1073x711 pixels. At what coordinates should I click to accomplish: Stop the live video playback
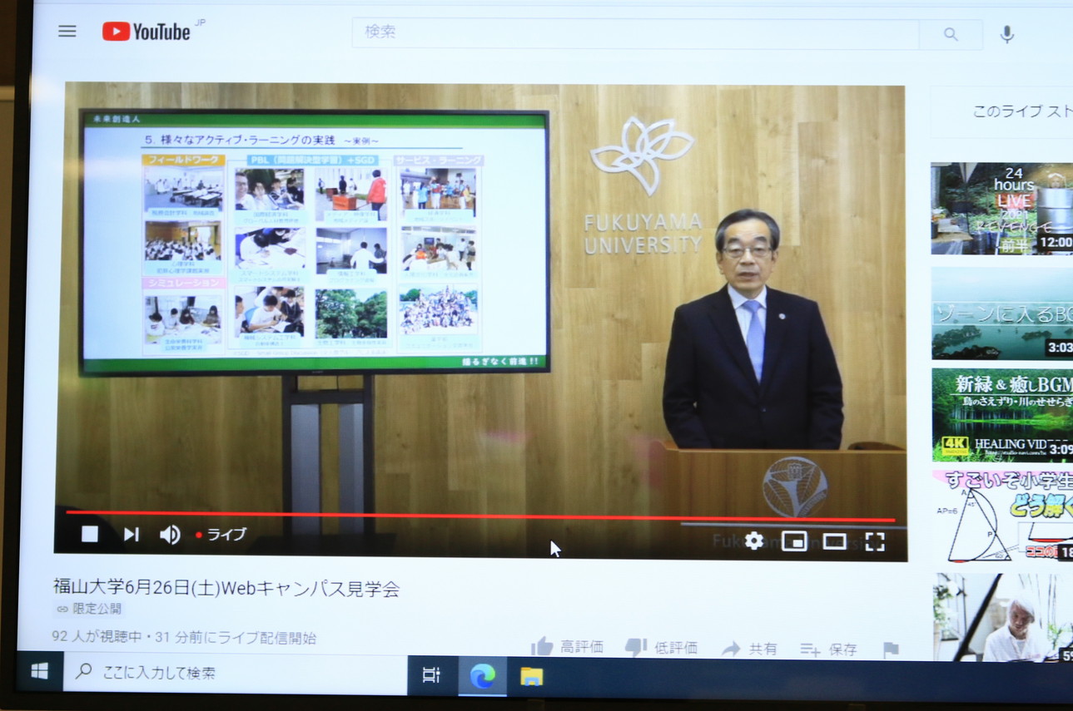(90, 535)
